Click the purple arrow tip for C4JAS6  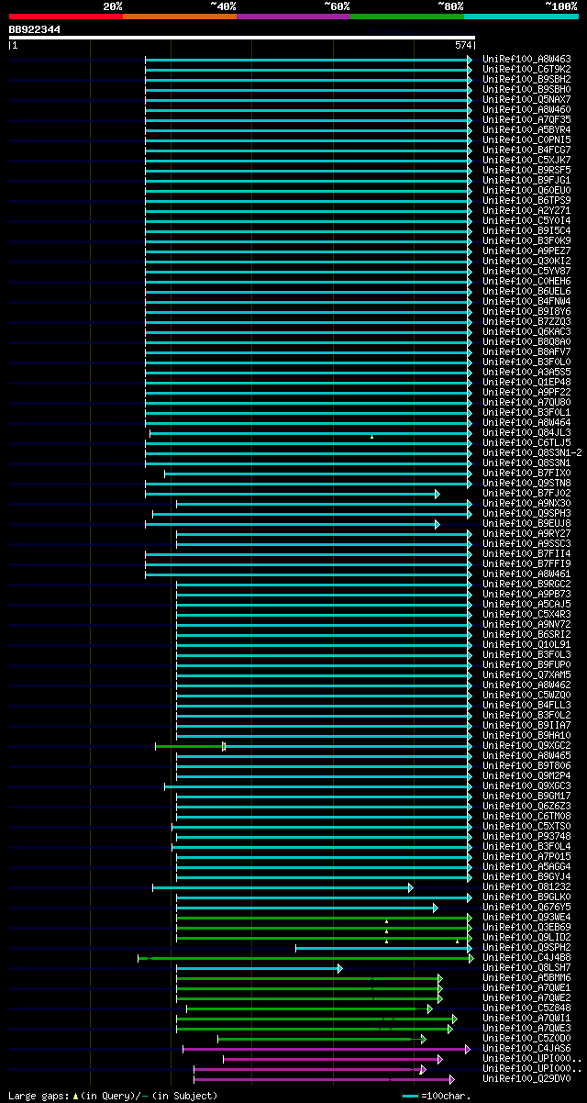468,1049
